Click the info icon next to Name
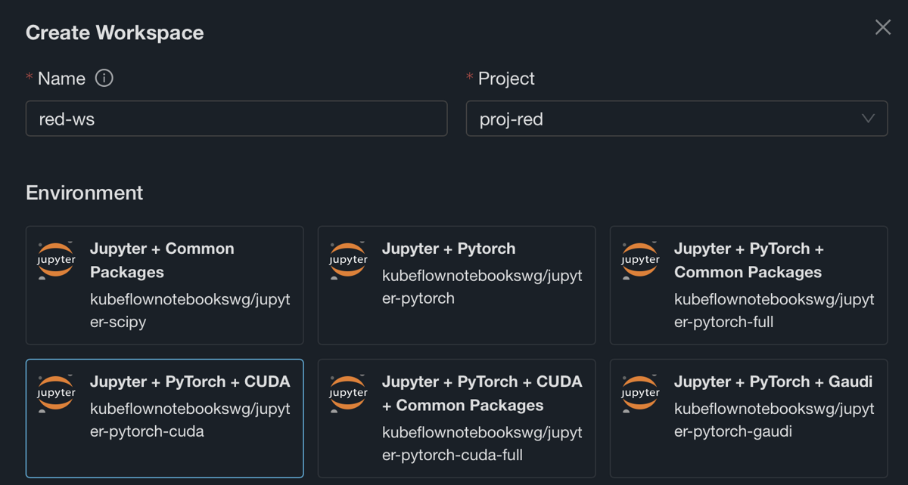Screen dimensions: 908x485 click(x=104, y=79)
